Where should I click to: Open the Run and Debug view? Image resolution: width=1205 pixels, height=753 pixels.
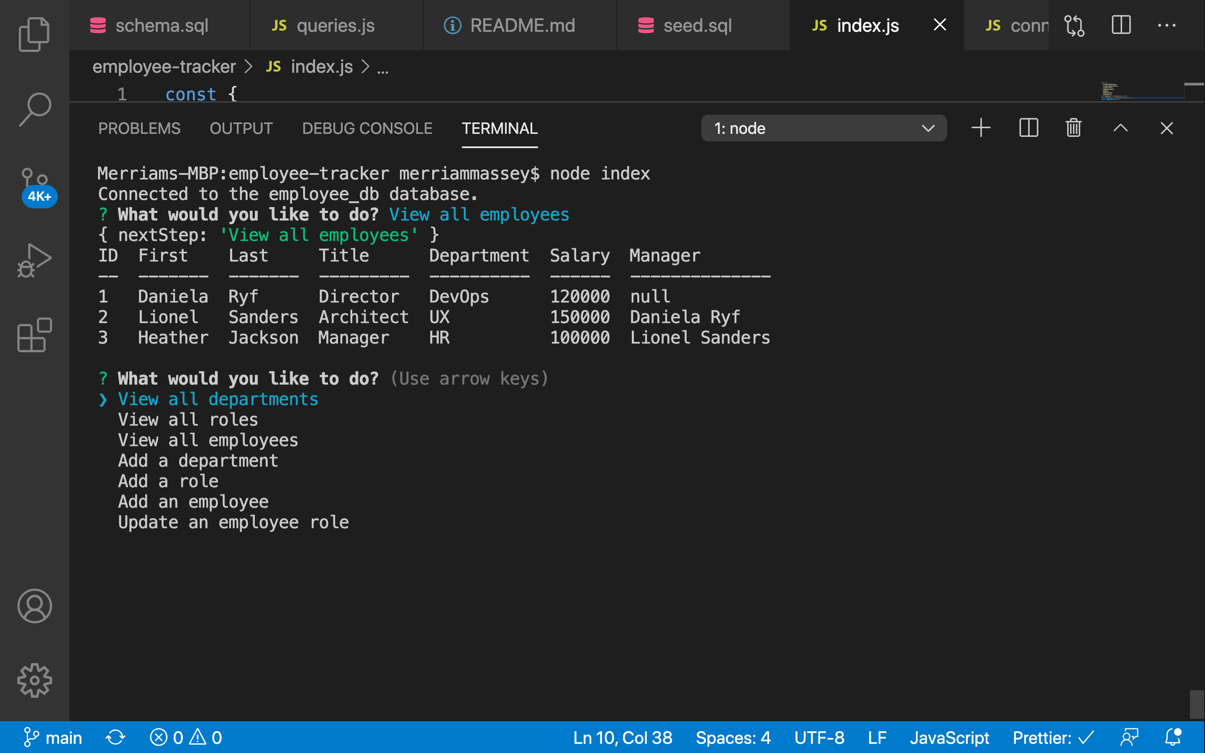34,260
